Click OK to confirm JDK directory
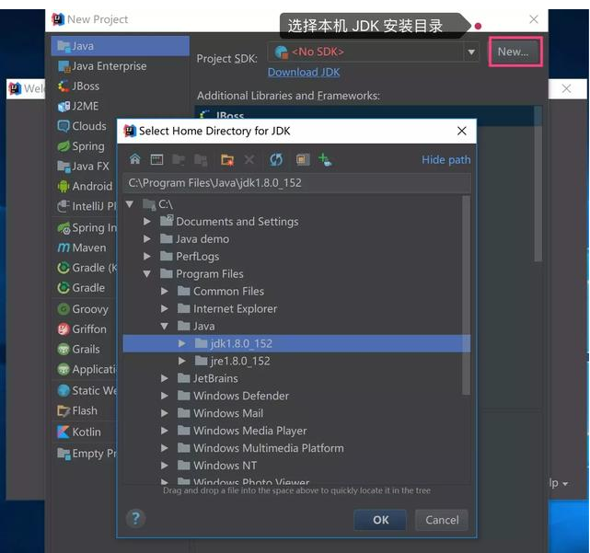Viewport: 590px width, 553px height. [380, 520]
